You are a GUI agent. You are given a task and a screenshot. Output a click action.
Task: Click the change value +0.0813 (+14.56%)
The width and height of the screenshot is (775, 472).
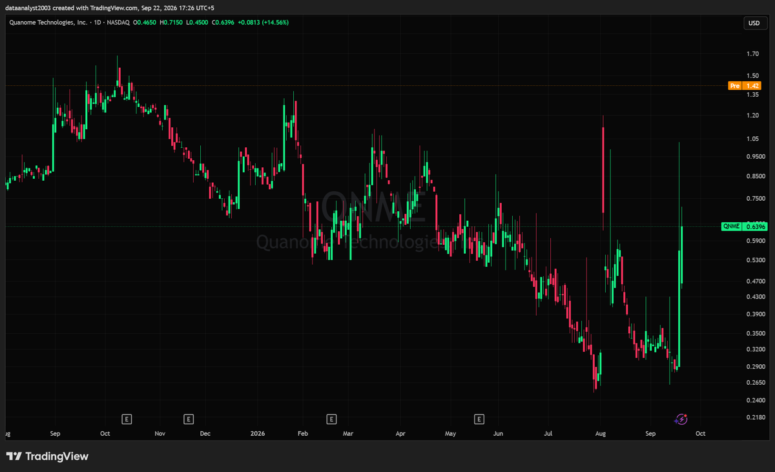tap(265, 22)
